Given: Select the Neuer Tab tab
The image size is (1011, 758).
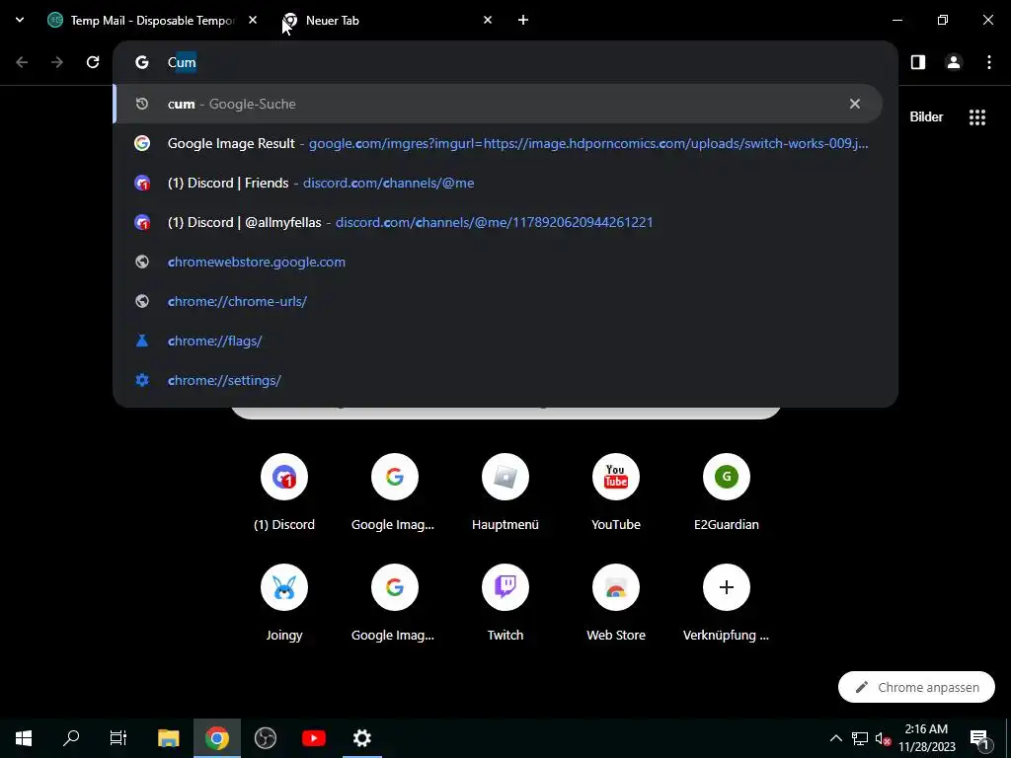Looking at the screenshot, I should click(x=387, y=20).
